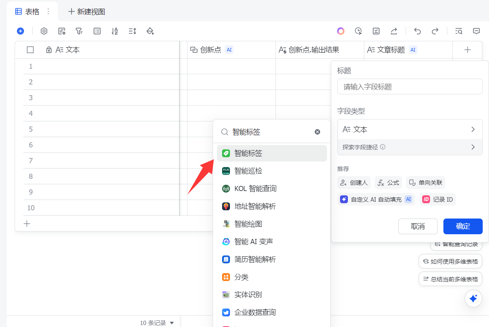The width and height of the screenshot is (489, 327).
Task: Open the view settings gear icon
Action: tap(44, 31)
